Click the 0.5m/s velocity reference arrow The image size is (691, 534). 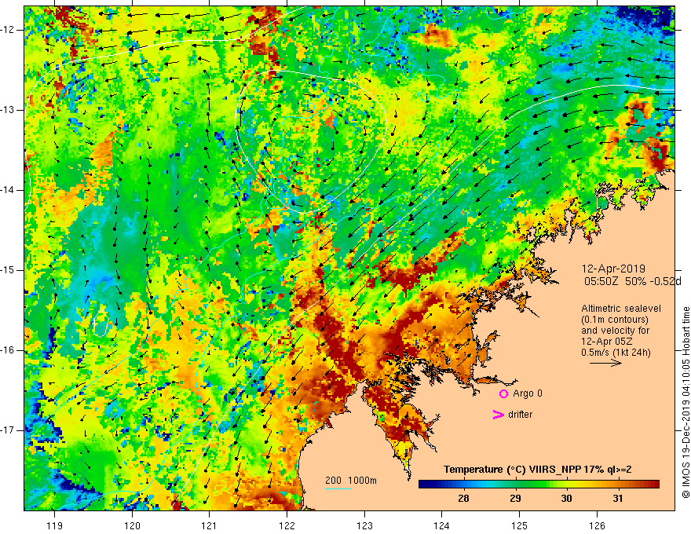(605, 363)
